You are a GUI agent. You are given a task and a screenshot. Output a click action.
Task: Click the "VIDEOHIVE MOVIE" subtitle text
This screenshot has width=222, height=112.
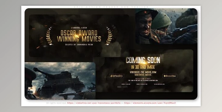point(143,75)
